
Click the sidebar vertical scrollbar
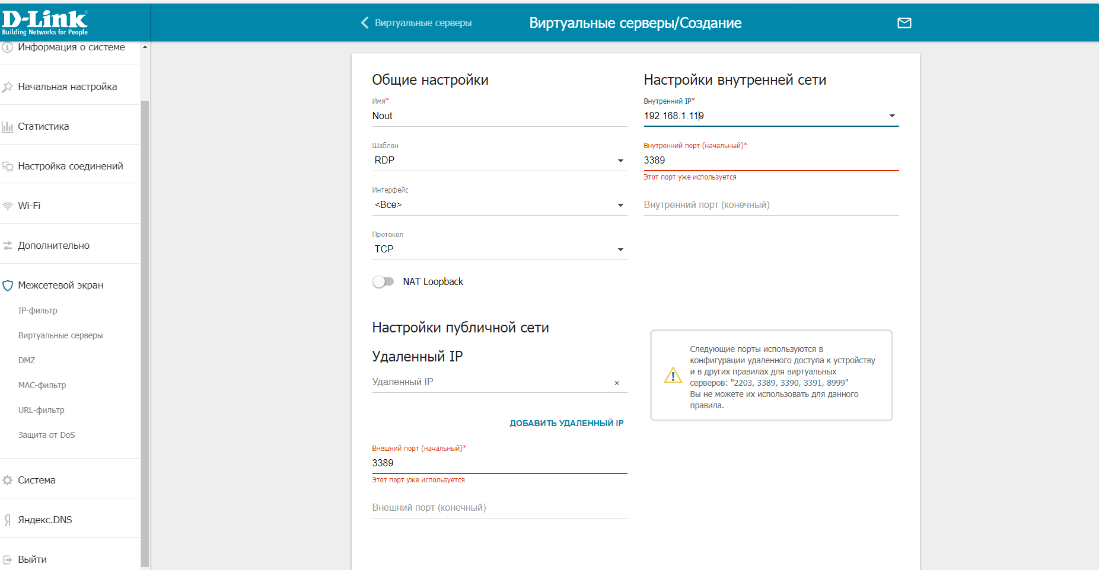[145, 332]
